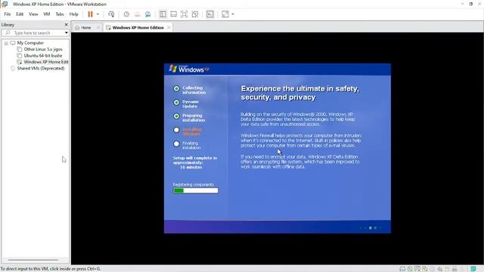Image resolution: width=484 pixels, height=272 pixels.
Task: Open the VM menu
Action: 47,14
